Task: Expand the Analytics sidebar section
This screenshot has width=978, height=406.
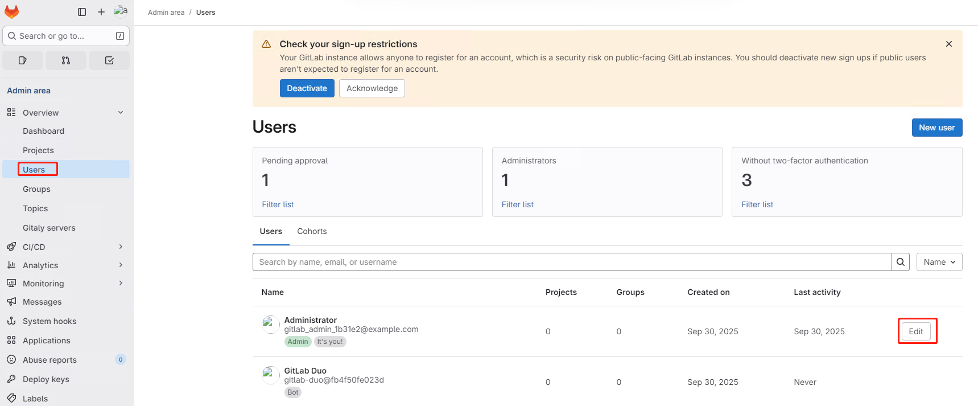Action: (121, 265)
